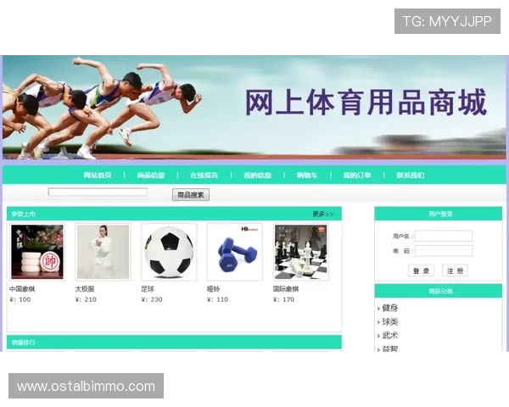Click the 足球 product name
Screen dimensions: 509x407
[148, 289]
